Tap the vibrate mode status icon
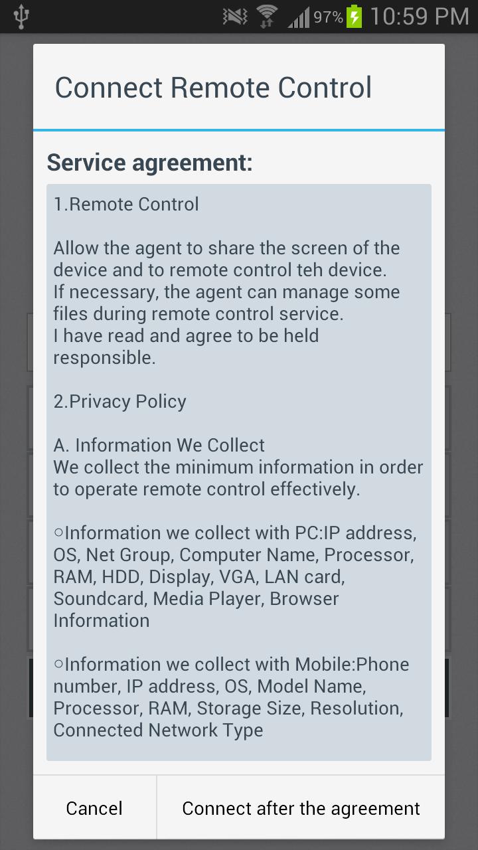This screenshot has width=478, height=850. (235, 17)
